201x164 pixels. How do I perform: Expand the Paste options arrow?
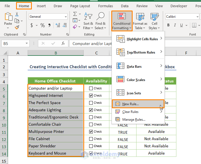(x=8, y=28)
